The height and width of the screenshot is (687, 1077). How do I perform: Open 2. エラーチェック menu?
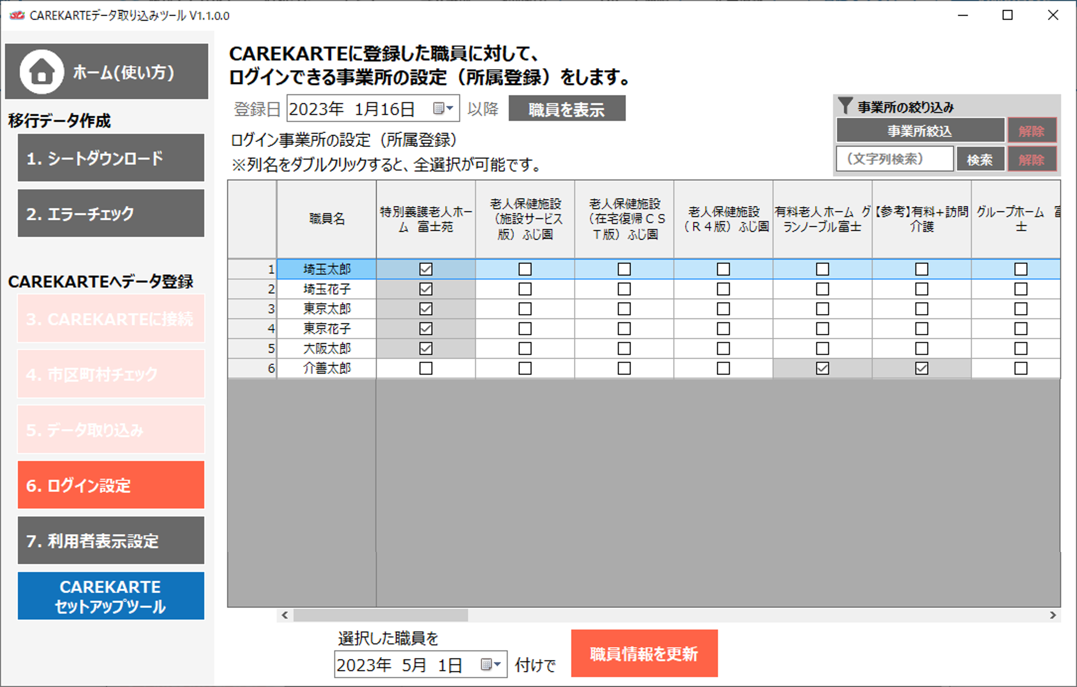click(111, 213)
